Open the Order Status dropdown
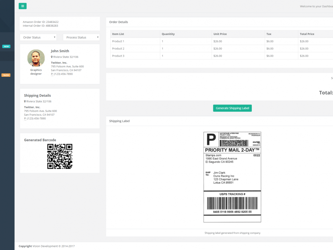This screenshot has width=333, height=250. click(38, 37)
